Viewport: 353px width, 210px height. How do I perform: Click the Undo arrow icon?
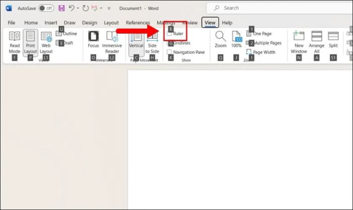pyautogui.click(x=72, y=8)
